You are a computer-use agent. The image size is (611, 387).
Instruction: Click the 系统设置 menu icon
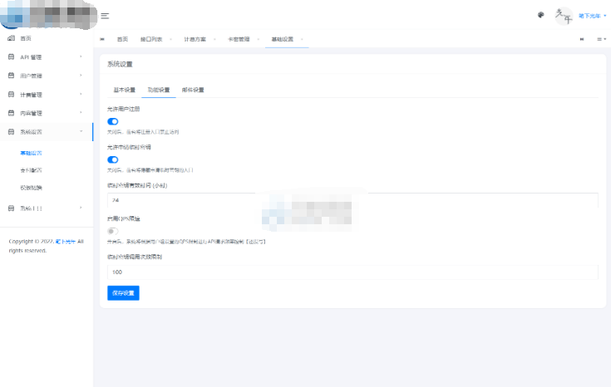click(12, 131)
